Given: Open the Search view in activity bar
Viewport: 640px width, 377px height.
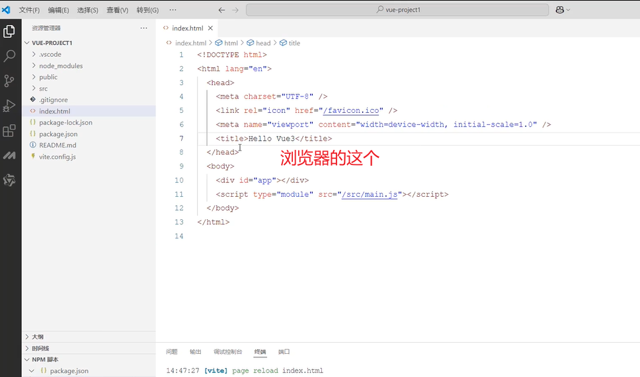Looking at the screenshot, I should 9,56.
